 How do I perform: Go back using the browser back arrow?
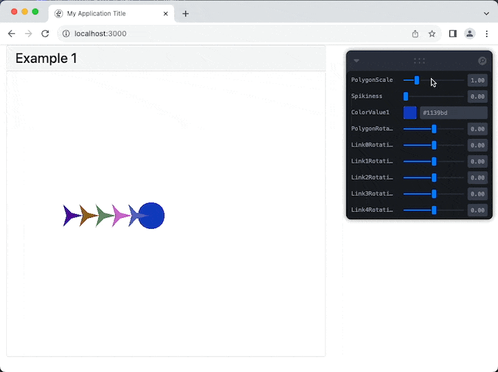coord(12,34)
